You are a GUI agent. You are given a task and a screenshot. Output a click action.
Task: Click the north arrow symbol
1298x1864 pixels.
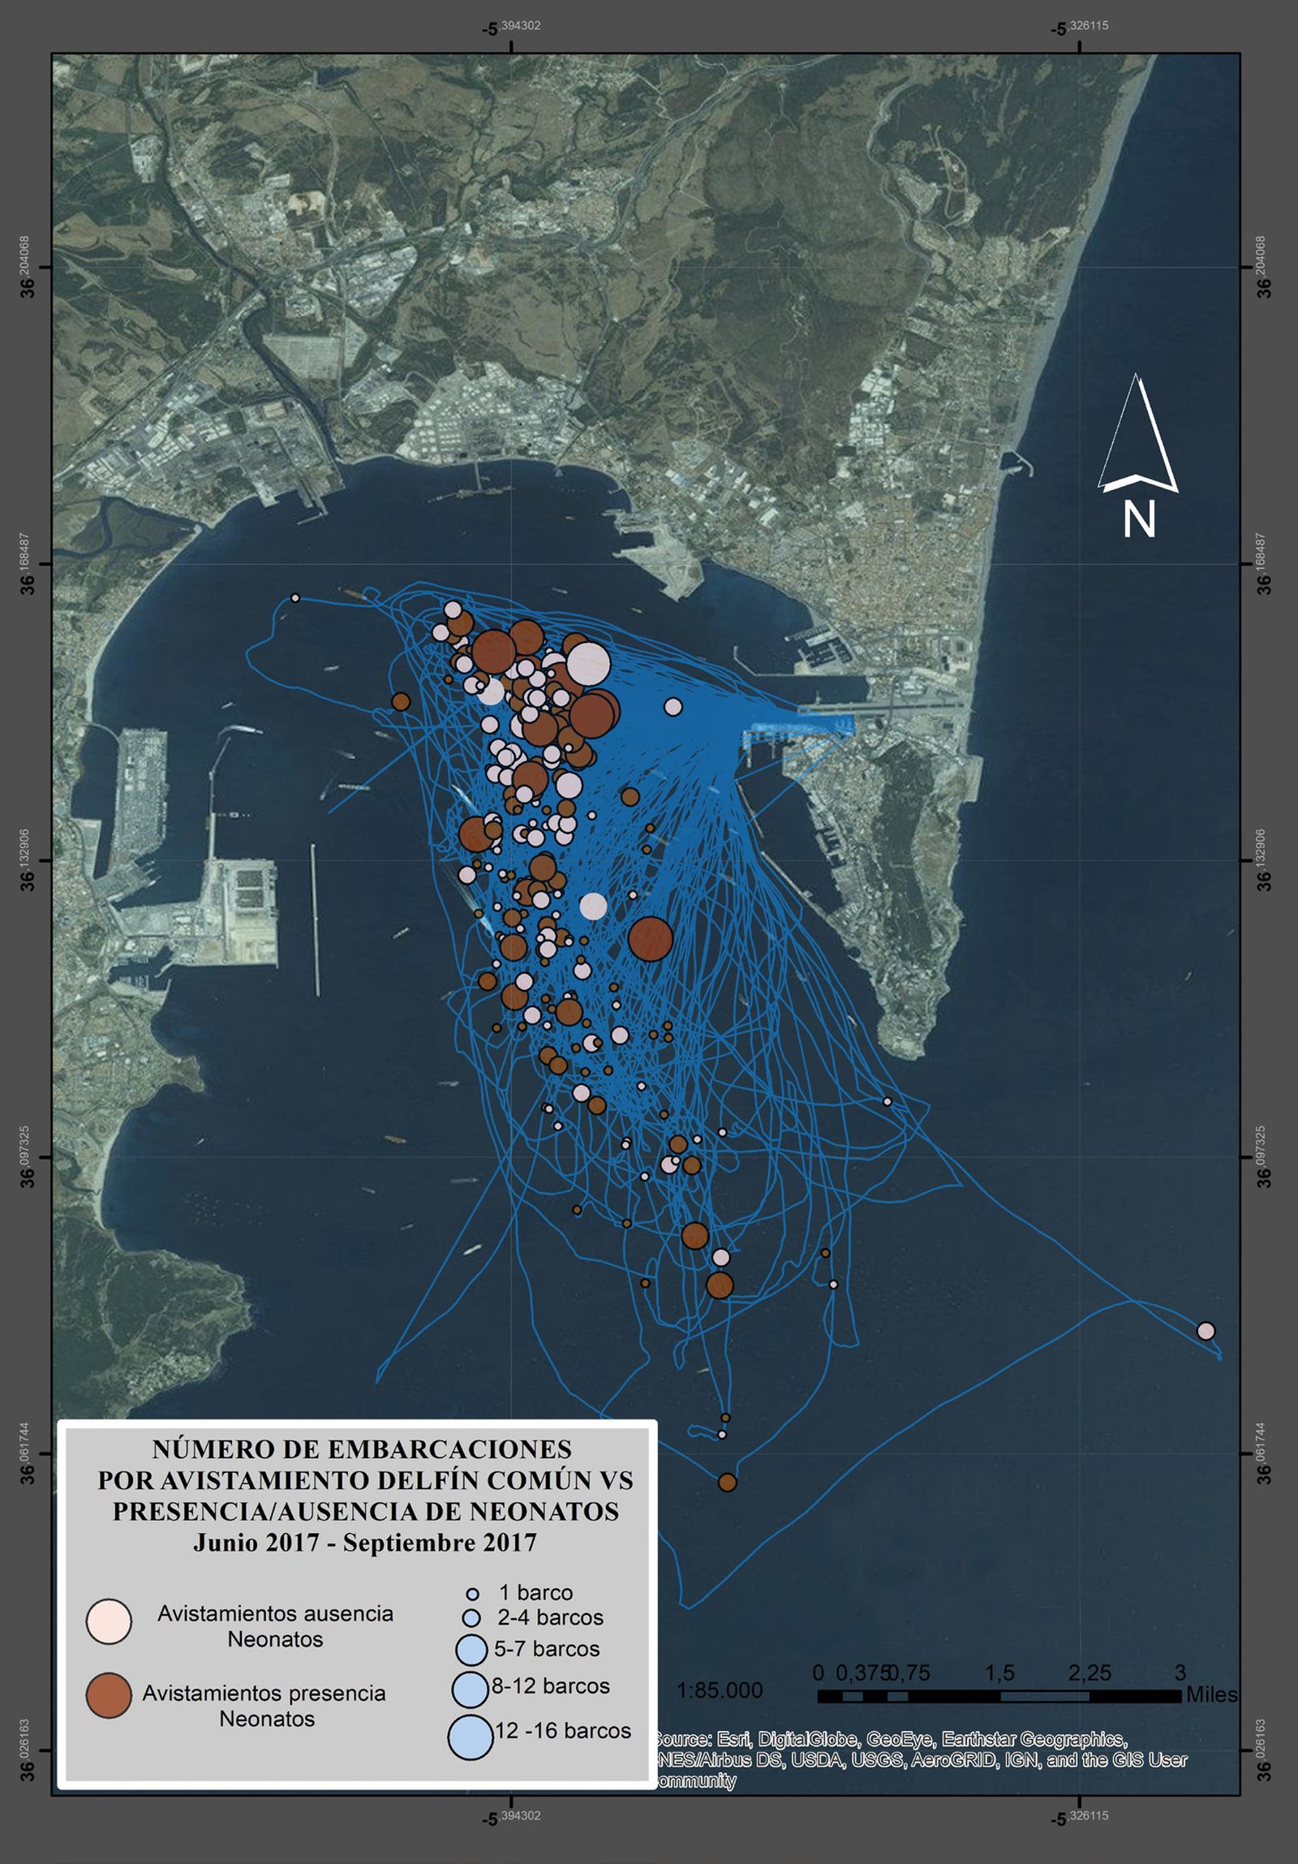(x=1137, y=455)
